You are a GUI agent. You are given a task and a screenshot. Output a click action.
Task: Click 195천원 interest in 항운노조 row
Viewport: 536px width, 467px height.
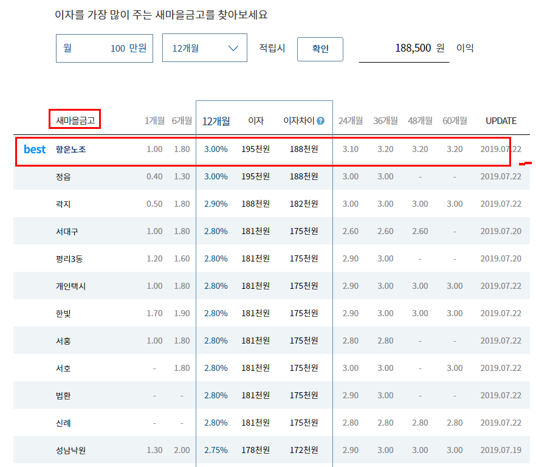(x=256, y=149)
